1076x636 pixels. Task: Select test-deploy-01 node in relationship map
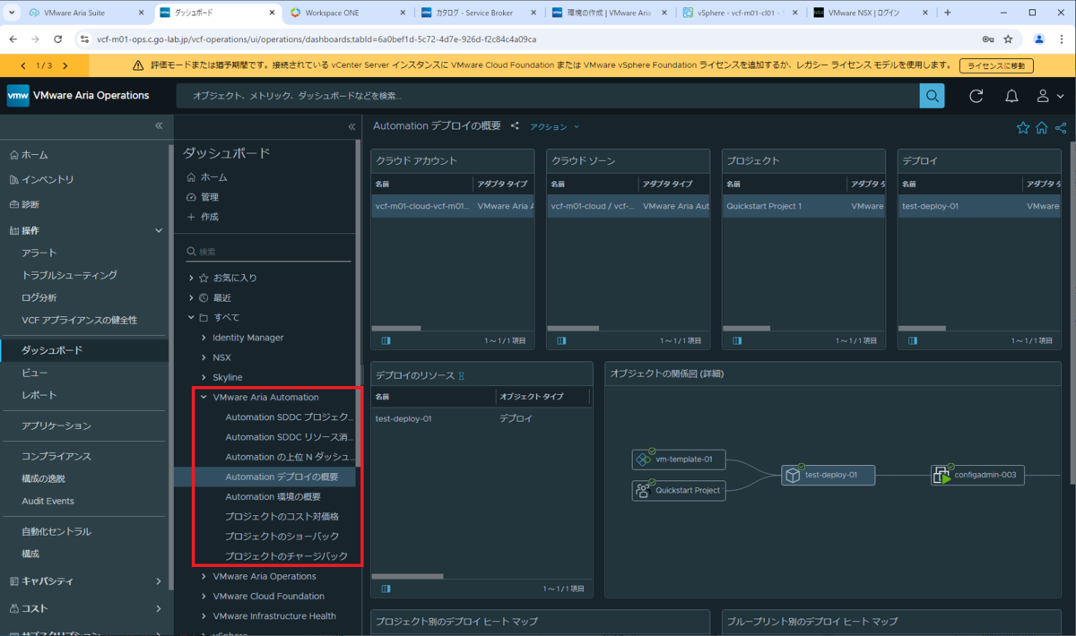(828, 475)
